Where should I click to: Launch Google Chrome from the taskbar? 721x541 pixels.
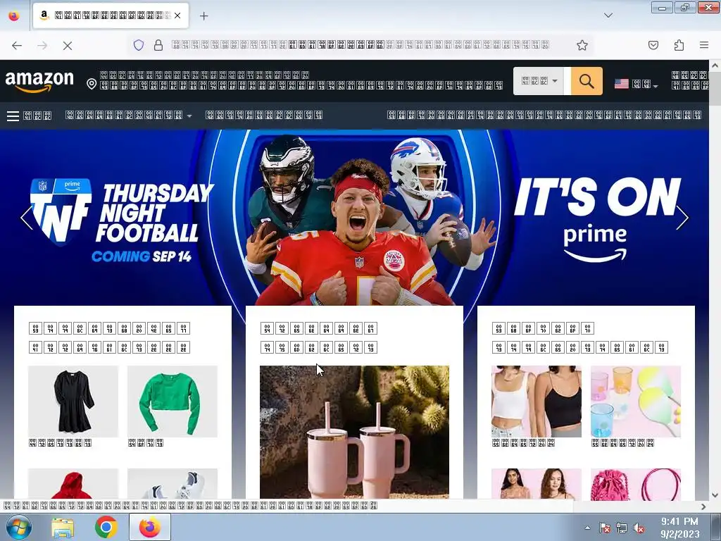106,527
